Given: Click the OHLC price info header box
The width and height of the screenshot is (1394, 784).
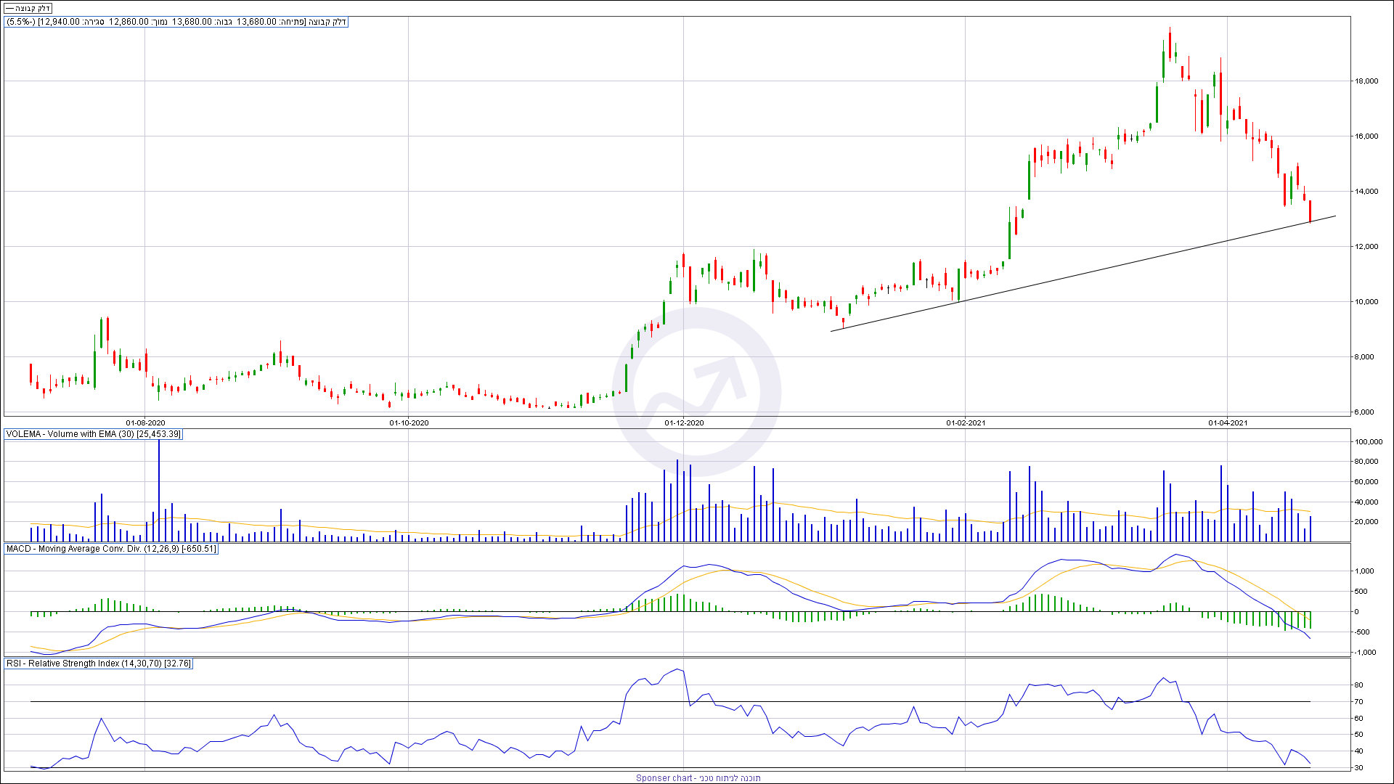Looking at the screenshot, I should click(176, 22).
